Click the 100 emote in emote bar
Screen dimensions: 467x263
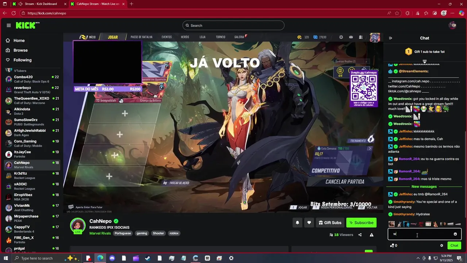click(x=421, y=224)
